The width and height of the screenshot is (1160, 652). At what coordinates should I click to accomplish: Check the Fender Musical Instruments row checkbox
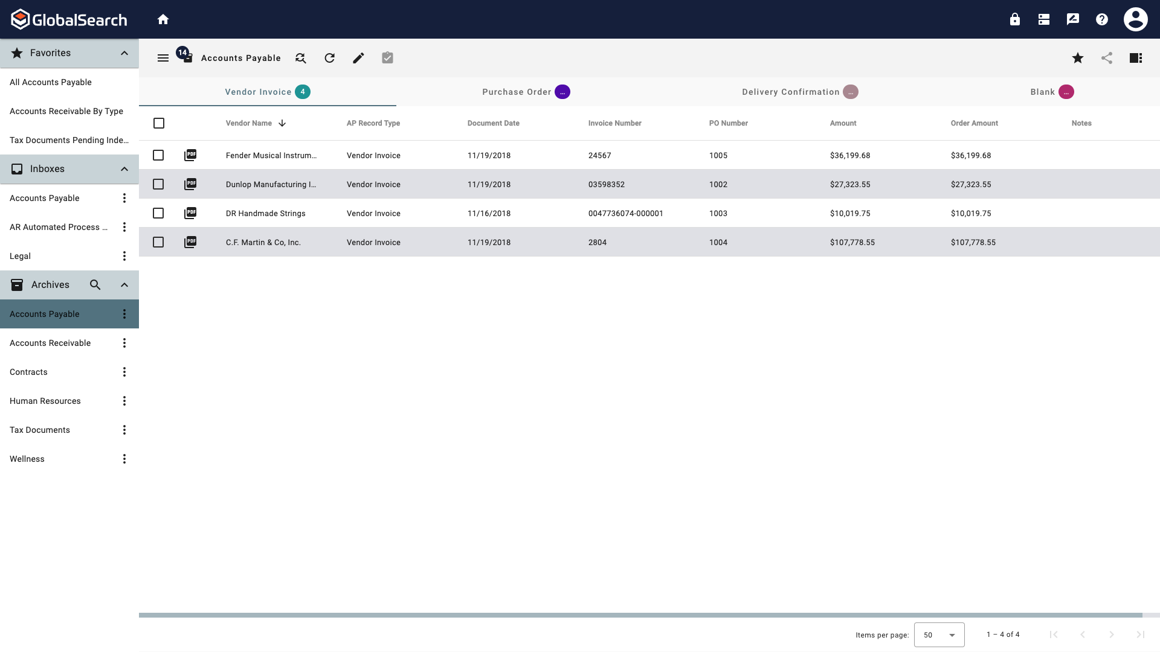[158, 155]
